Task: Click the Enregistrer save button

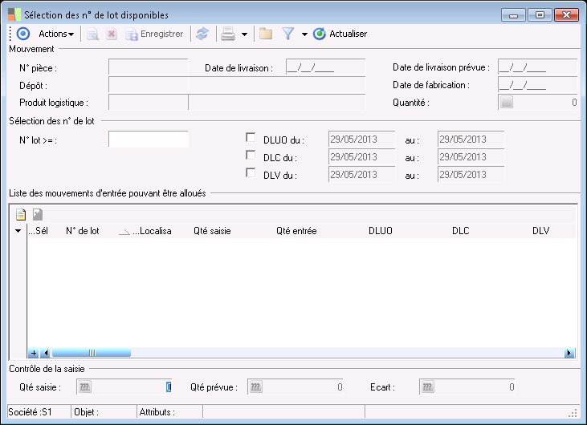Action: coord(154,34)
